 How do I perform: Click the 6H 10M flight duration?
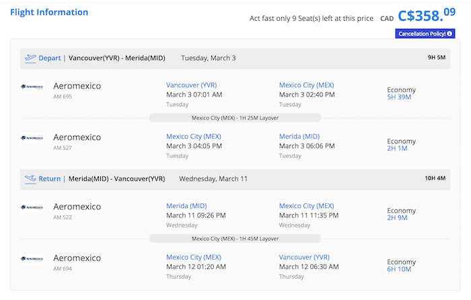coord(399,269)
